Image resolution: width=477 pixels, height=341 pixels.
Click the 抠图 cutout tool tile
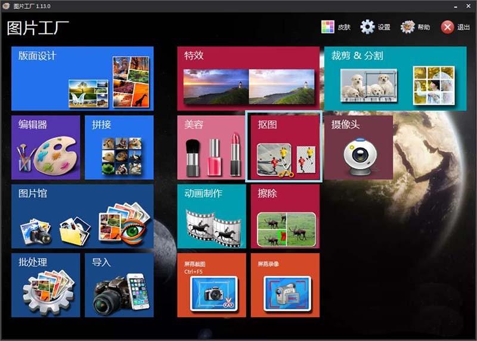(284, 148)
